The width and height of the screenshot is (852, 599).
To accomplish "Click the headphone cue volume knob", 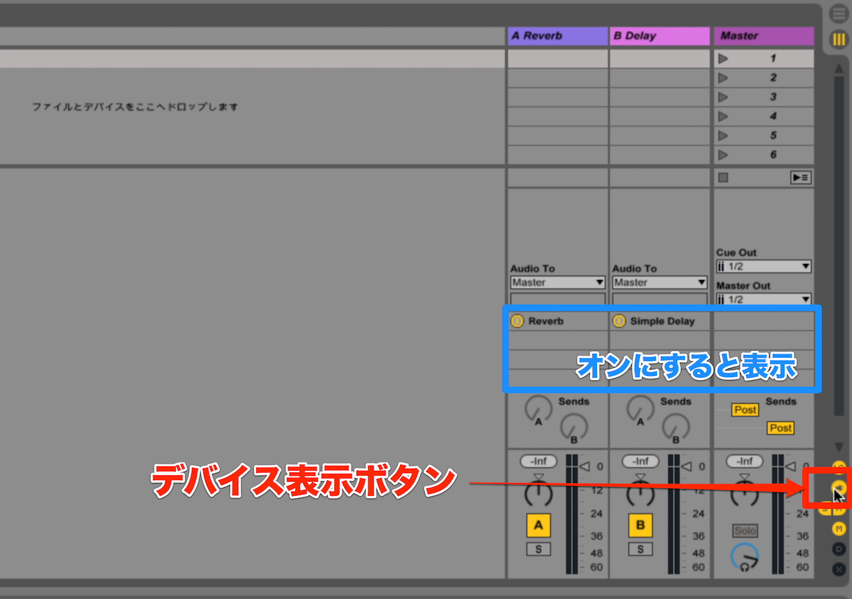I will coord(745,558).
